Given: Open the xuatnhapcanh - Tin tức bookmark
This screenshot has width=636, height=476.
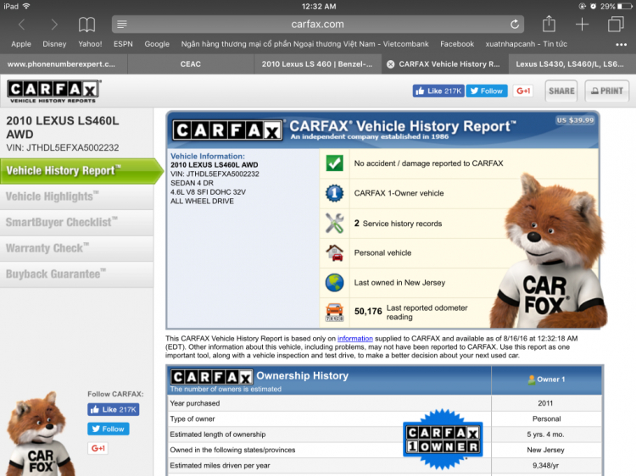Looking at the screenshot, I should coord(526,44).
